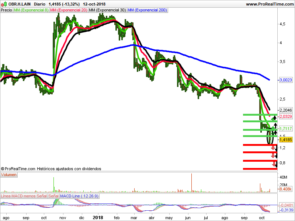Click the Línea MACD menos Señal label
This screenshot has height=221, width=295.
coord(24,196)
